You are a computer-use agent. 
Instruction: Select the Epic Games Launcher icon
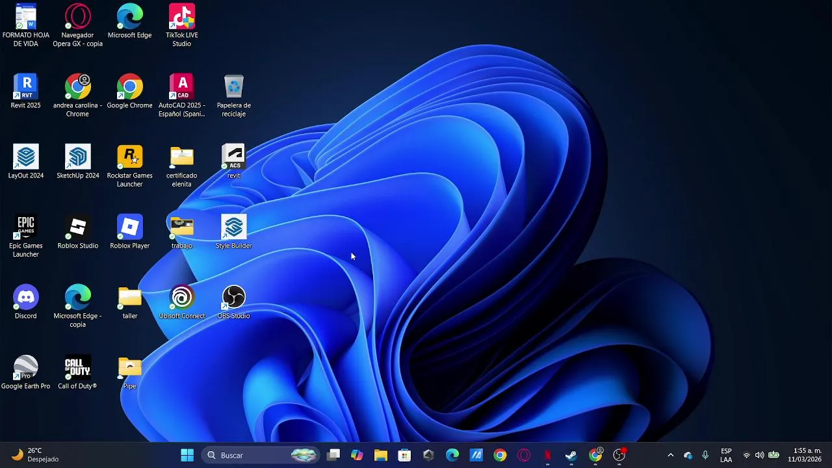point(26,236)
